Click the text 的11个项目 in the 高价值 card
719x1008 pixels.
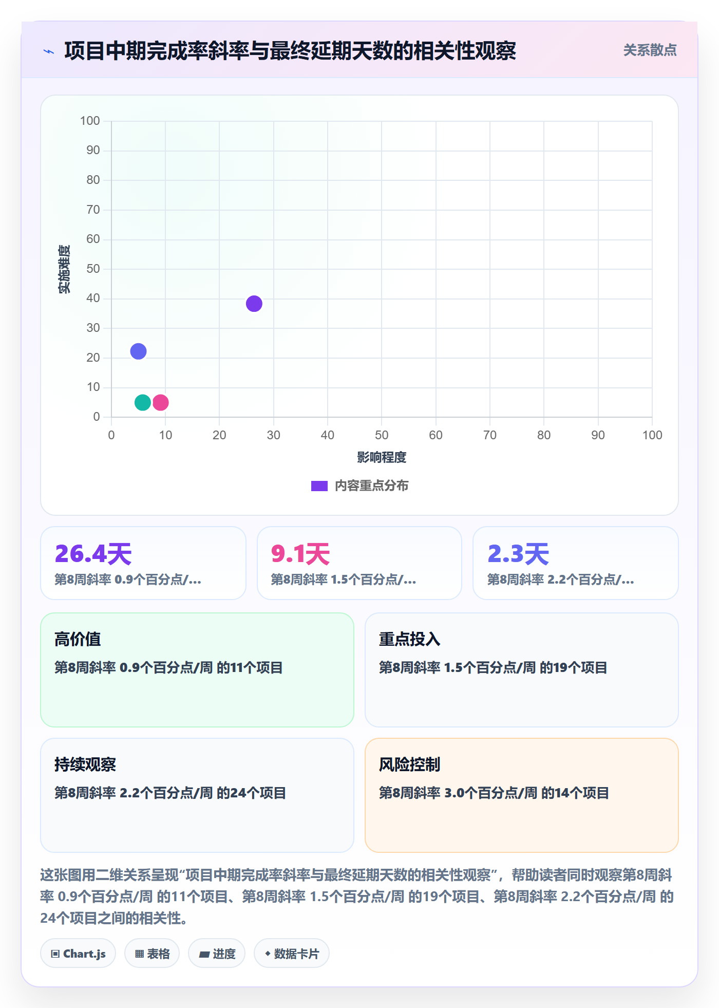pos(250,668)
